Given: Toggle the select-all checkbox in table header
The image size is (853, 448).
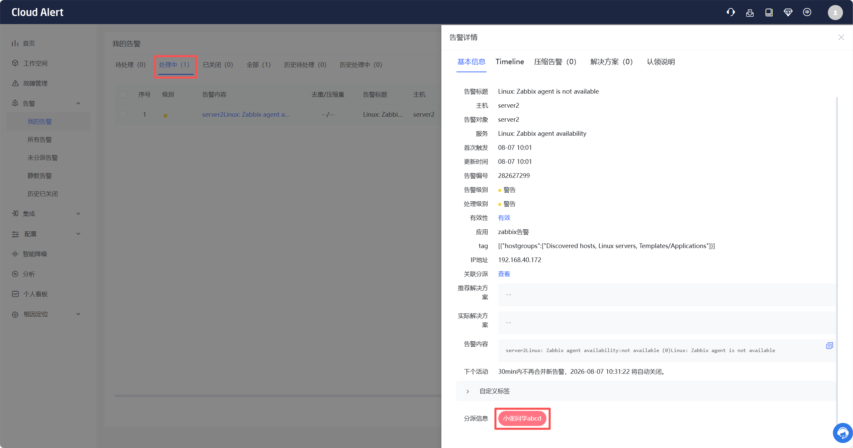Looking at the screenshot, I should point(123,95).
